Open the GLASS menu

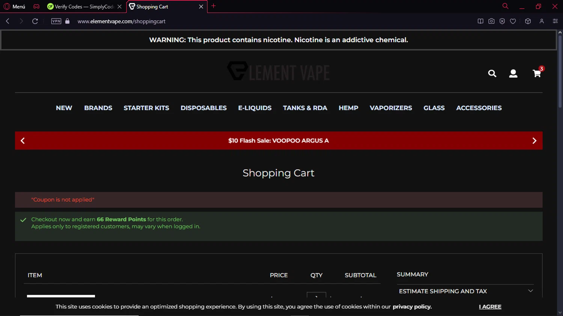[x=434, y=108]
